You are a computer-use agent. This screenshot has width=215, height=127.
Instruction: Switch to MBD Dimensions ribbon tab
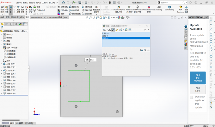(x=38, y=17)
